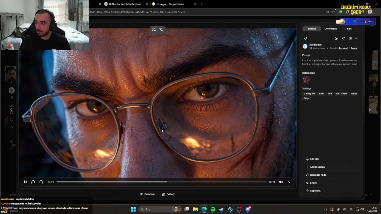Click the translate icon in address bar
The width and height of the screenshot is (381, 214).
tap(327, 12)
